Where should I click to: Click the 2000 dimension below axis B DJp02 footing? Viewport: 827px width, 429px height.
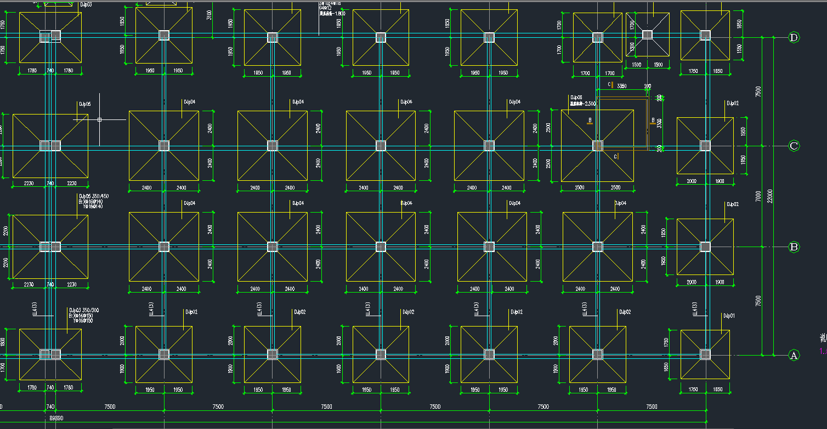tap(691, 282)
